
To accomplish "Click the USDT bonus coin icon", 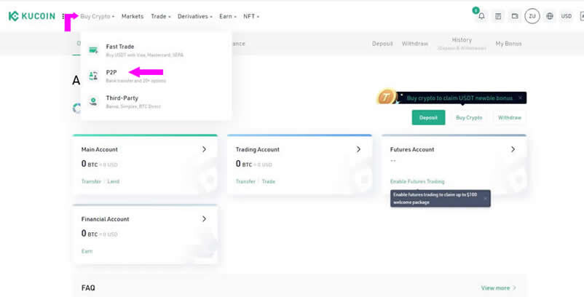I will 387,98.
